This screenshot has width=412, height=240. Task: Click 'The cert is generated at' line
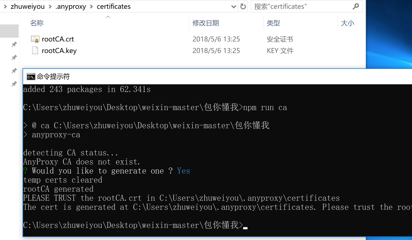pyautogui.click(x=217, y=207)
